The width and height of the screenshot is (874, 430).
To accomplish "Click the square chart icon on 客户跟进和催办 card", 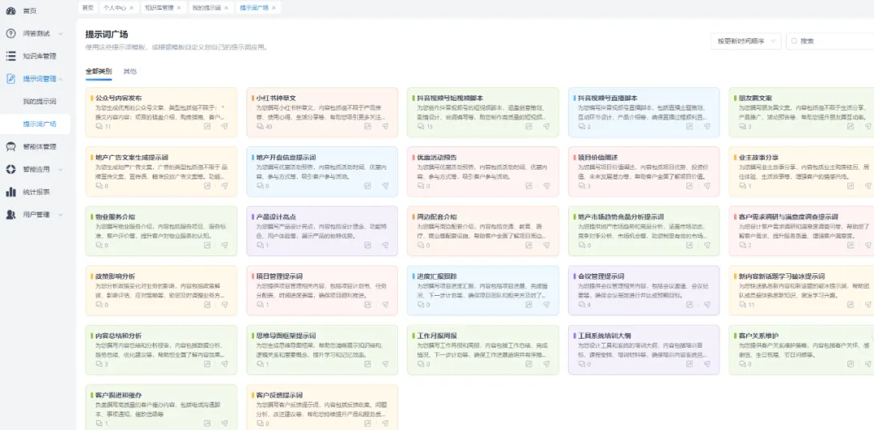I will pyautogui.click(x=207, y=424).
